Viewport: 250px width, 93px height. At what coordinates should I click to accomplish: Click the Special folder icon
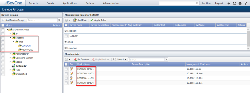[x=13, y=62]
